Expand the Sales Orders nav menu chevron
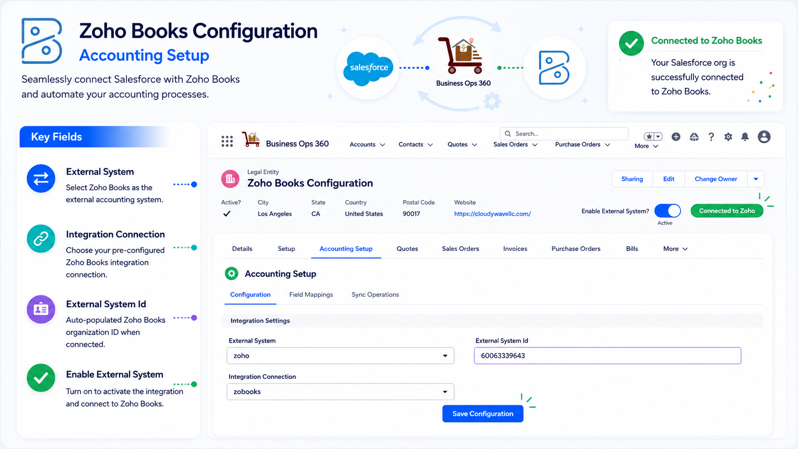 coord(535,145)
